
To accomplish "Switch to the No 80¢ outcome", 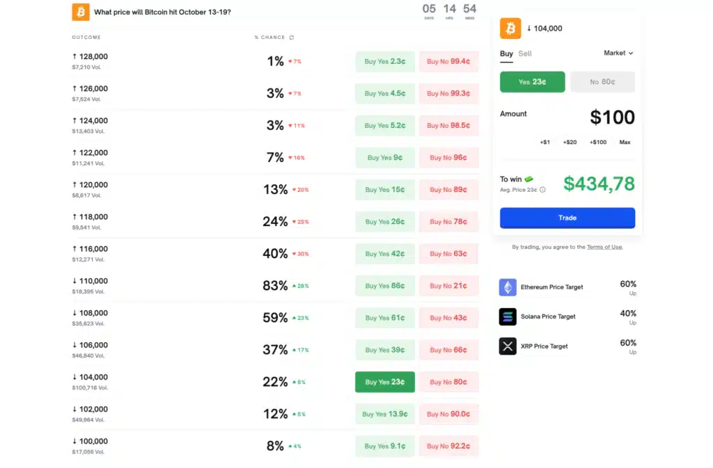I will (x=602, y=81).
